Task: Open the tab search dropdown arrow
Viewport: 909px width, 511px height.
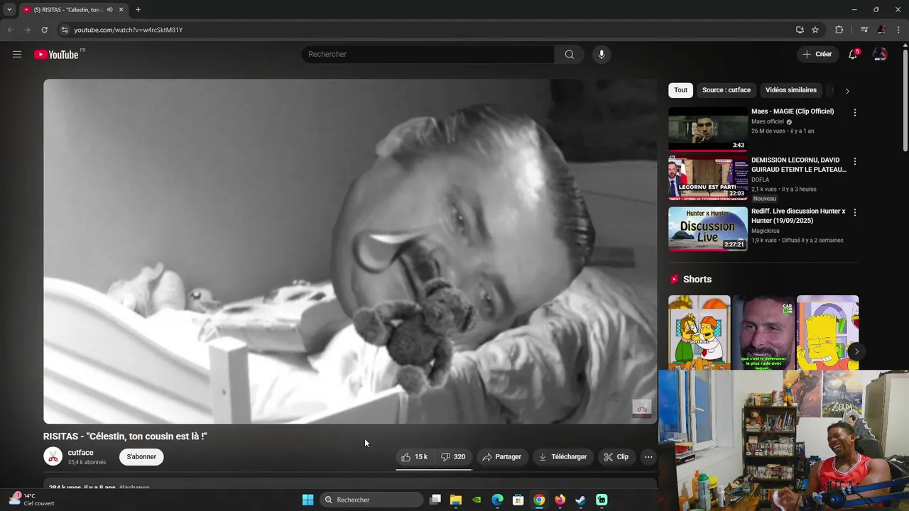Action: point(9,10)
